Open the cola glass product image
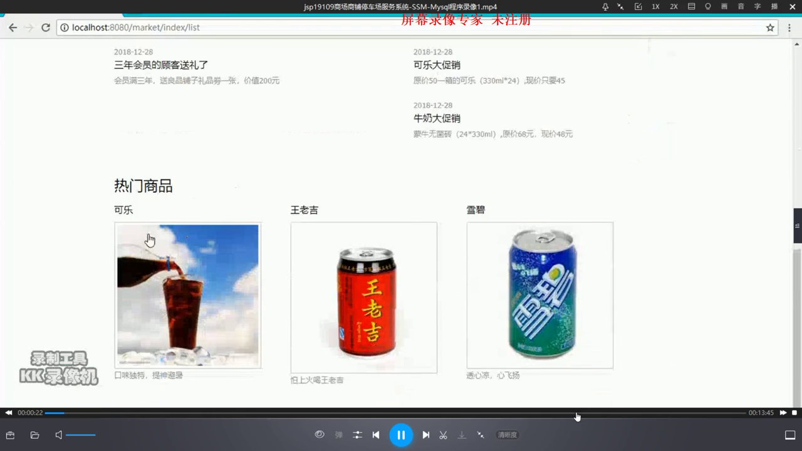This screenshot has width=802, height=451. click(x=188, y=295)
